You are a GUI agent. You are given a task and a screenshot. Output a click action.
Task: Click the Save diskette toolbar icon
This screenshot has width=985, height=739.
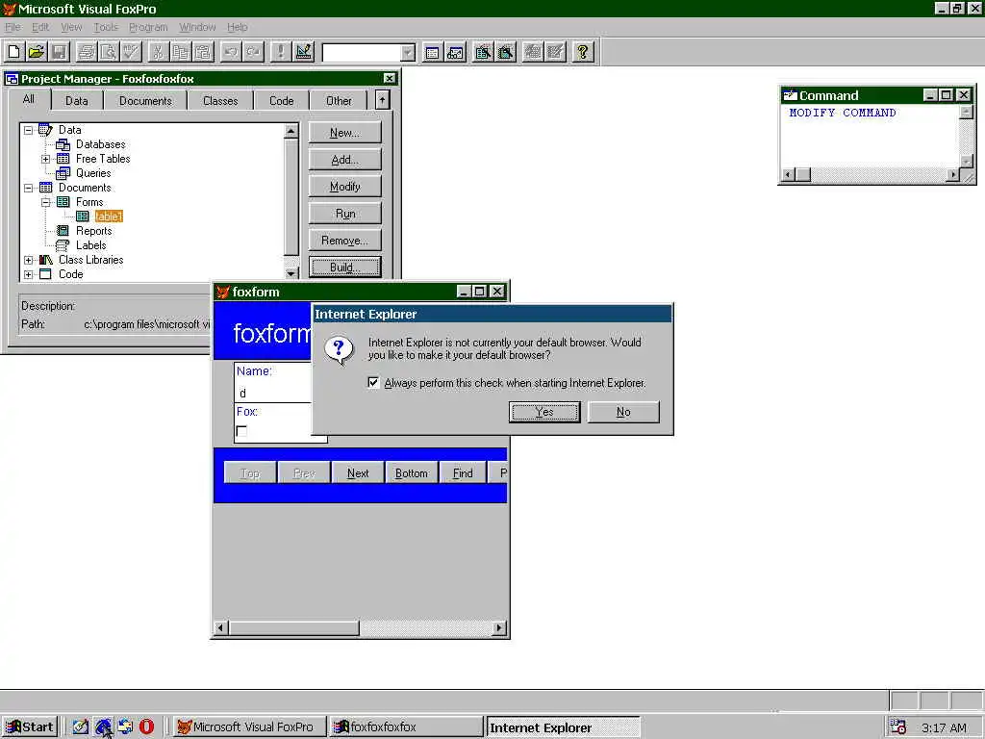[x=59, y=52]
